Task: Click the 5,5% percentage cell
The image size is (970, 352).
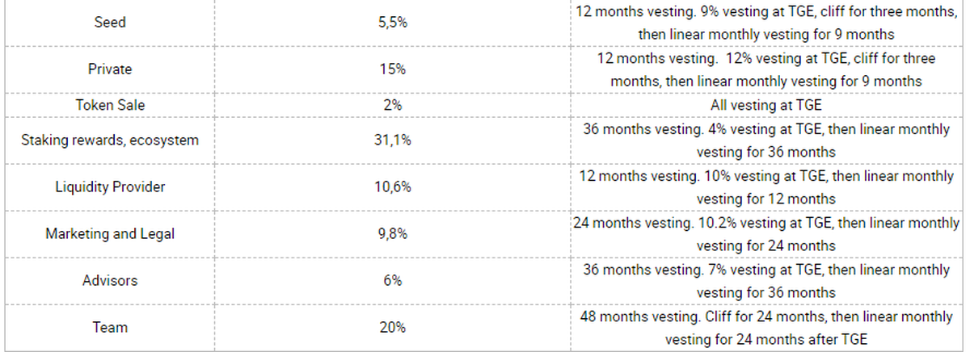Action: tap(393, 23)
